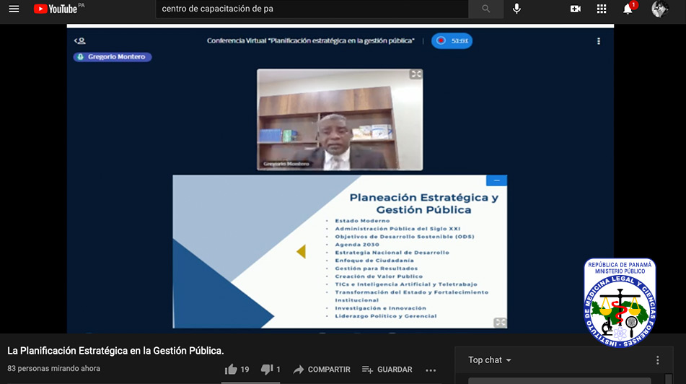Open the conference three-dot options menu

(x=599, y=40)
